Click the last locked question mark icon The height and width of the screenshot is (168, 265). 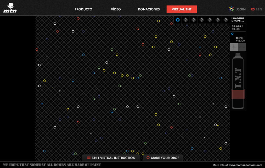tap(226, 20)
